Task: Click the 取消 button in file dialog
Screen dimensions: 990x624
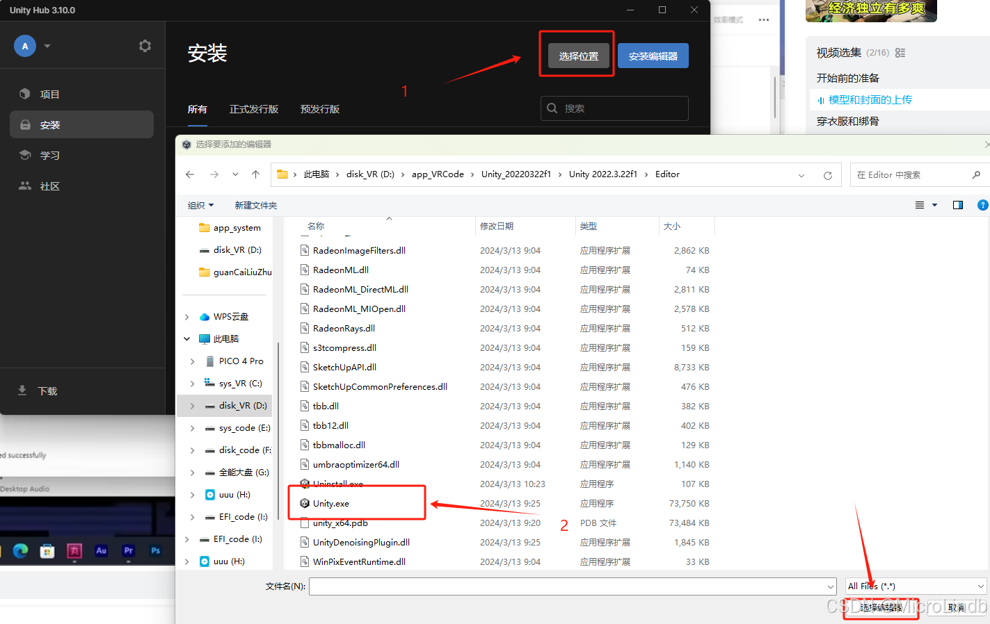Action: pos(957,608)
